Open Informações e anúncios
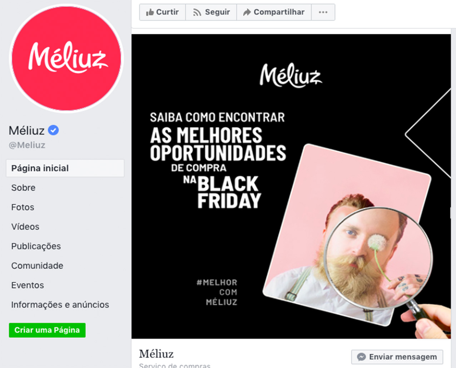The width and height of the screenshot is (456, 368). coord(60,304)
